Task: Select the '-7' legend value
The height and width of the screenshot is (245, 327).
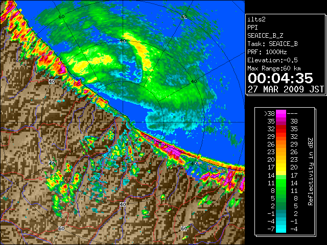Action: pos(271,229)
